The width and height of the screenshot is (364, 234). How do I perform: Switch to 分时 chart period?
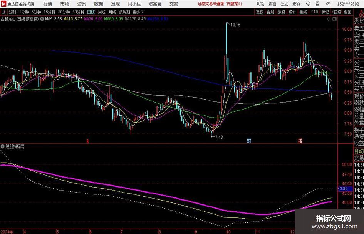click(x=13, y=12)
